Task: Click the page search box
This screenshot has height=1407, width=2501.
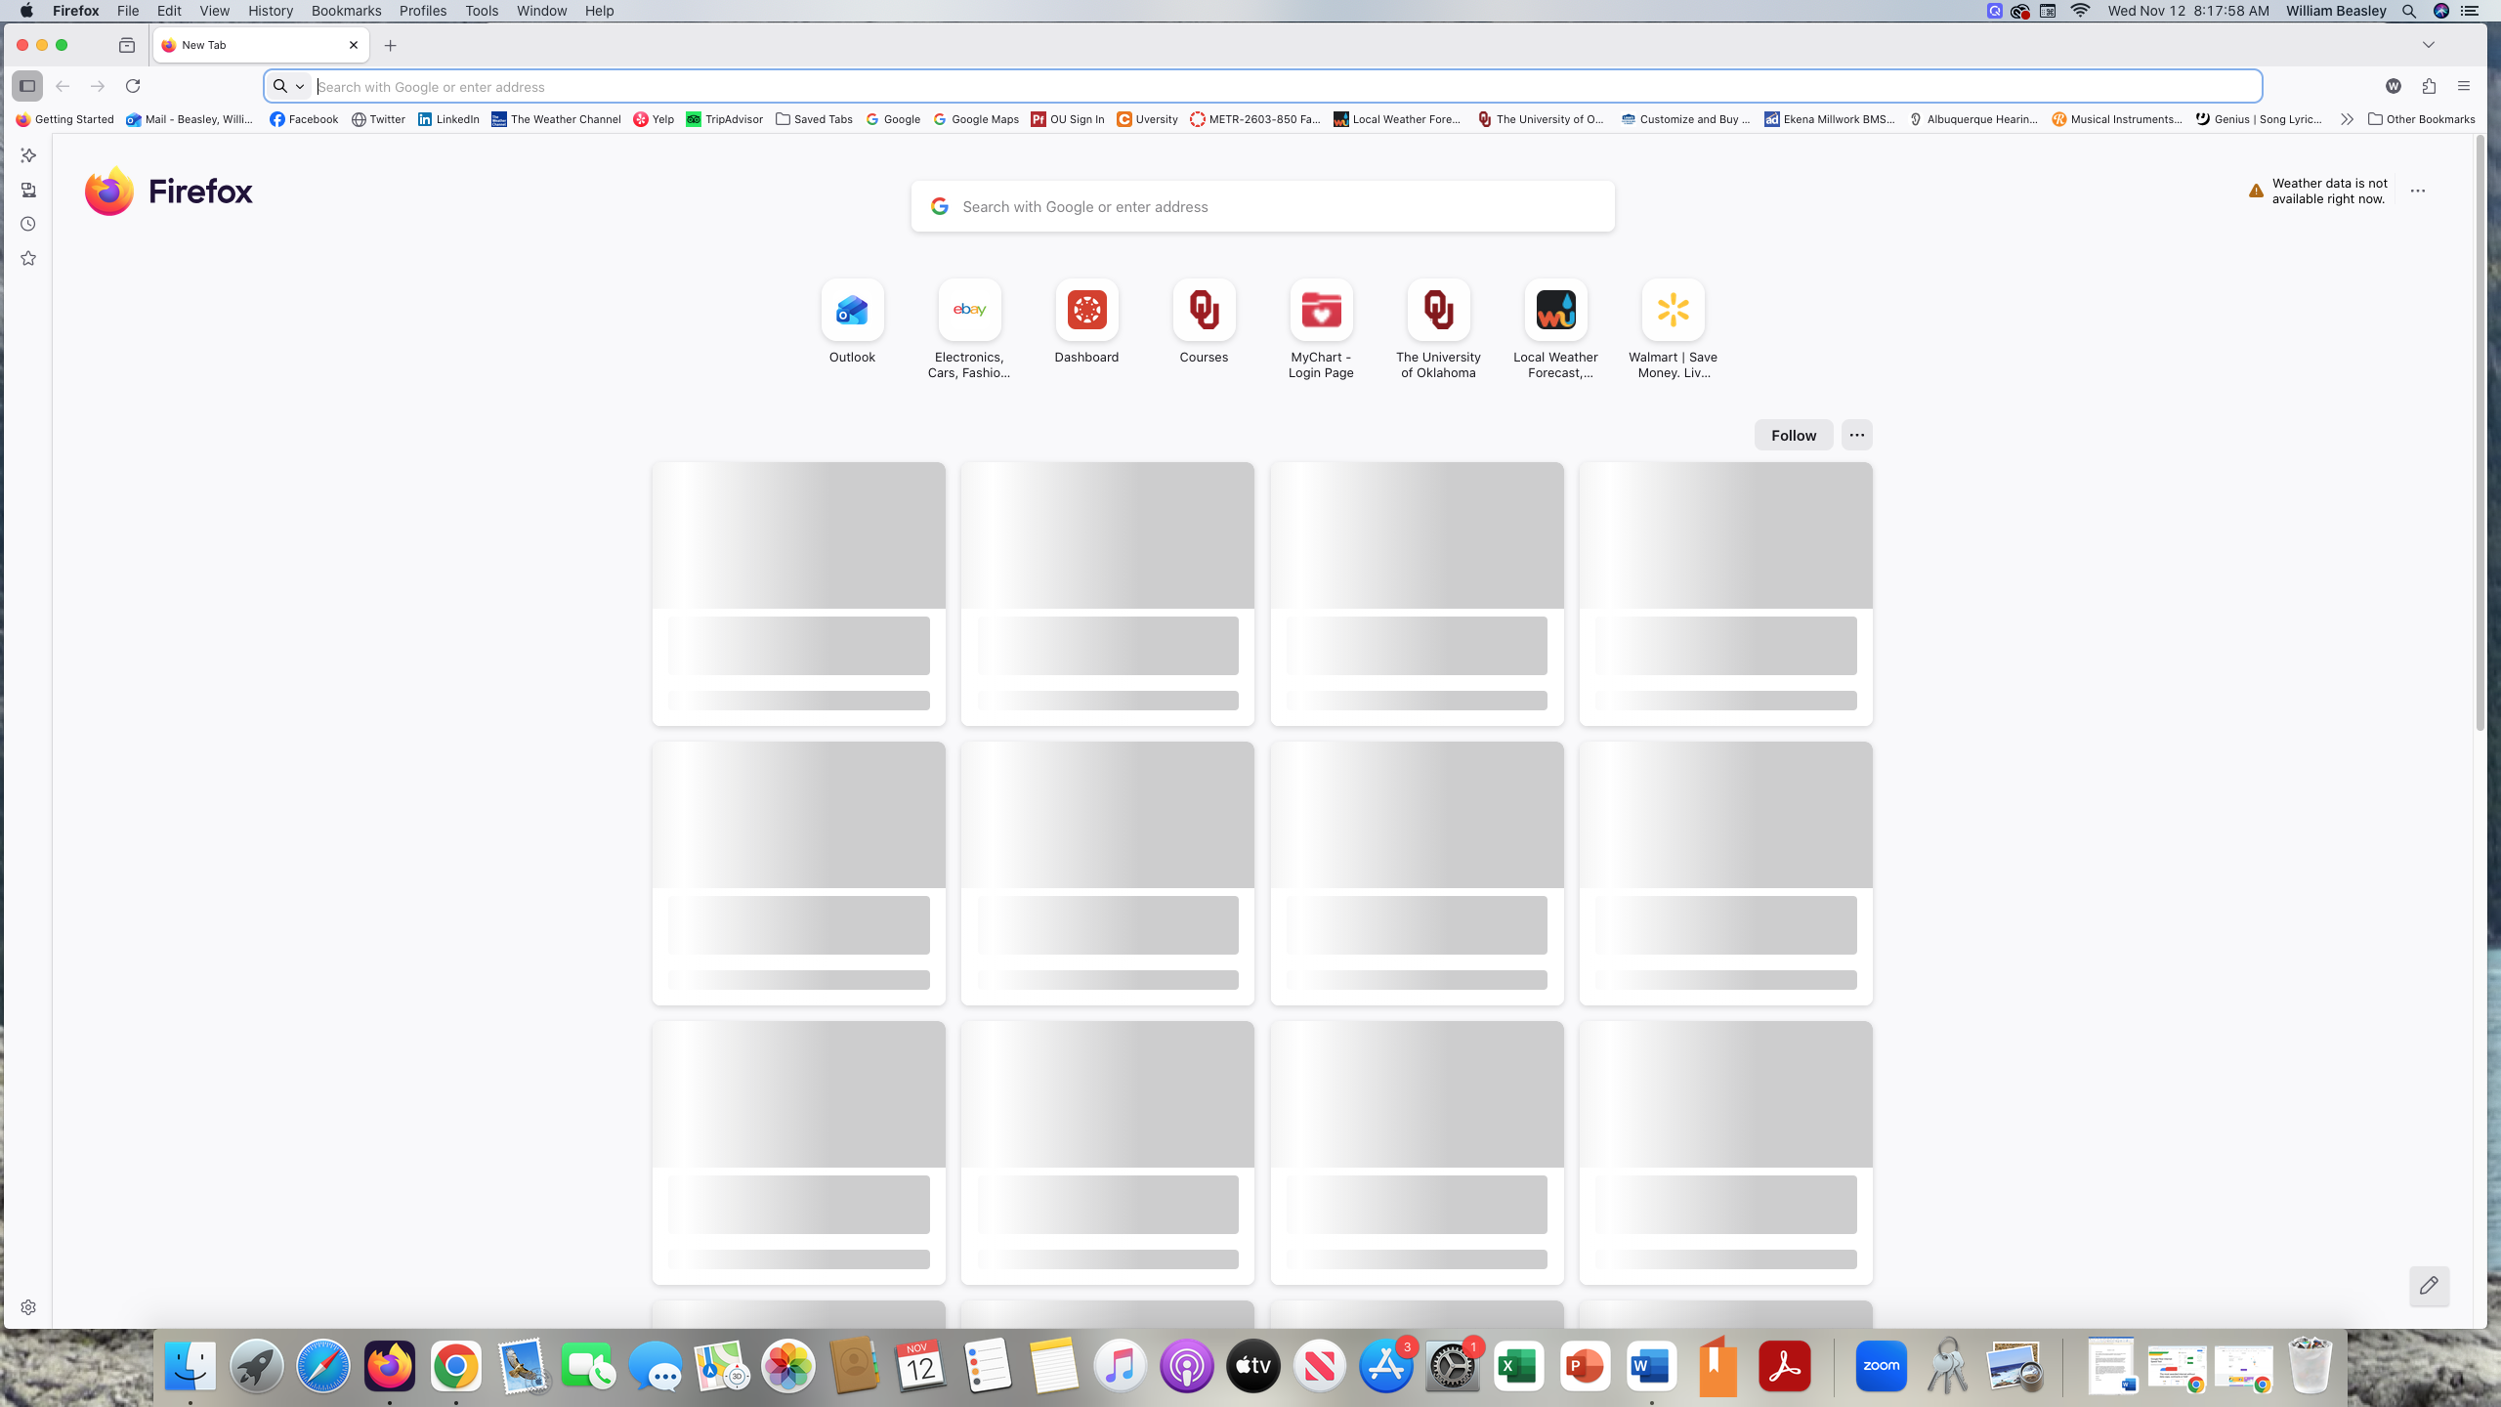Action: tap(1262, 206)
